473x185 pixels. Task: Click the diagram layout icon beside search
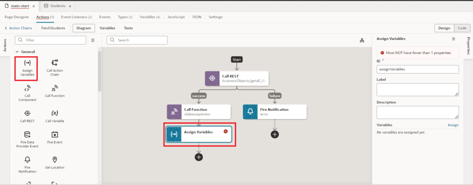pyautogui.click(x=361, y=40)
